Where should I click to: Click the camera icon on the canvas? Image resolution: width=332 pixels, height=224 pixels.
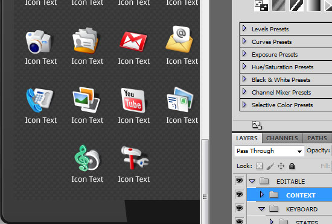pyautogui.click(x=38, y=42)
